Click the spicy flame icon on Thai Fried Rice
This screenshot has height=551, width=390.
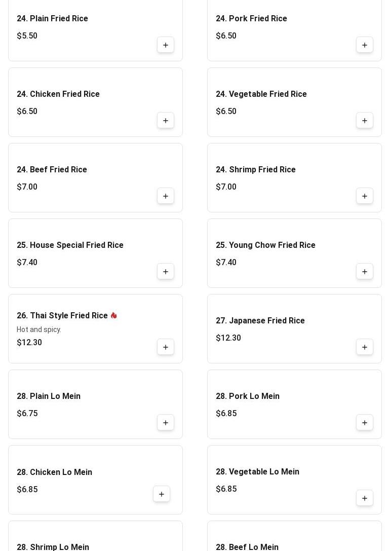coord(114,316)
